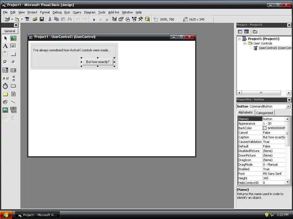Select the Shape control tool
The width and height of the screenshot is (293, 219).
tap(5, 102)
